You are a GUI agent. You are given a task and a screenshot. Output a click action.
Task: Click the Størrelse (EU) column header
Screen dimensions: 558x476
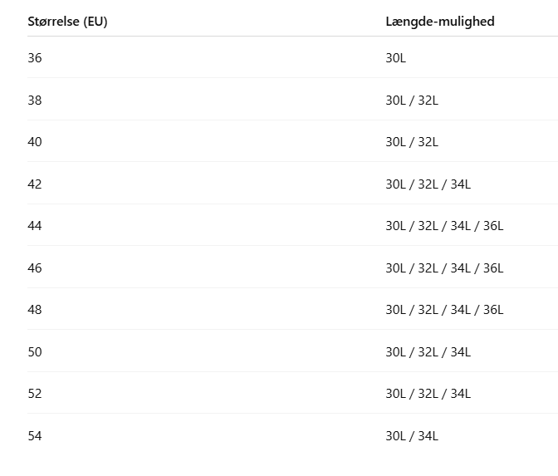[67, 22]
